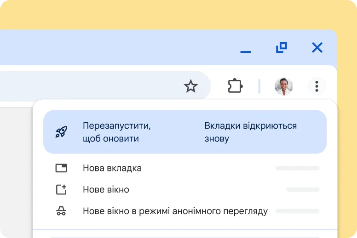
Task: Click the icon beside Нове вікно
Action: pyautogui.click(x=61, y=190)
